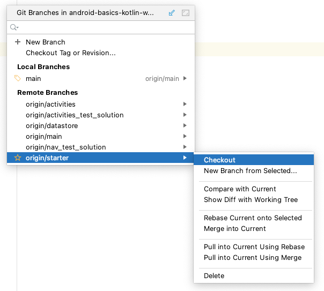Expand the origin/activities branch submenu arrow
Image resolution: width=324 pixels, height=291 pixels.
pyautogui.click(x=185, y=104)
